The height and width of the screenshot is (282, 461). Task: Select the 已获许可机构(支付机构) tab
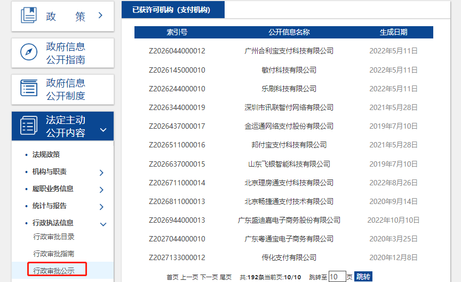click(173, 10)
